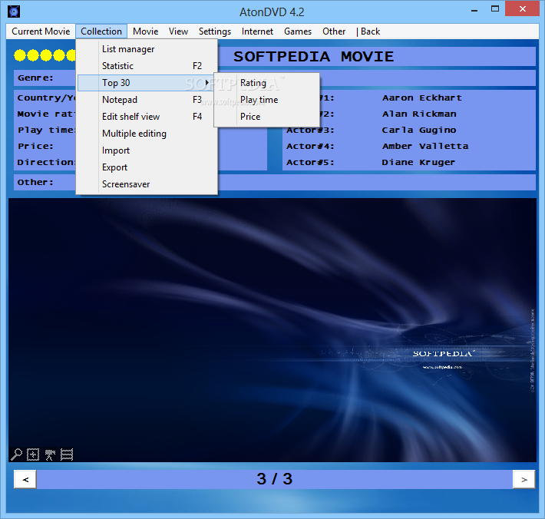Click the Other field label
Viewport: 545px width, 519px height.
click(x=35, y=182)
